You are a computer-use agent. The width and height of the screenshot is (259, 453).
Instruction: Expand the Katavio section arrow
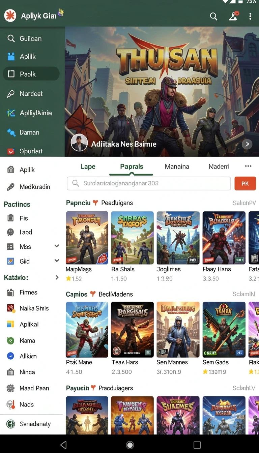click(x=57, y=278)
